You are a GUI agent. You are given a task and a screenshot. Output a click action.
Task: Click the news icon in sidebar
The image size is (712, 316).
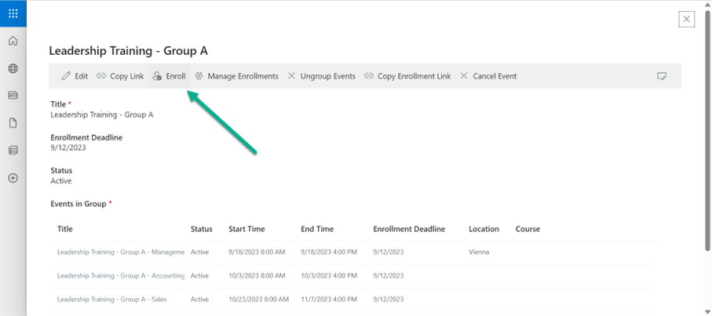coord(13,96)
